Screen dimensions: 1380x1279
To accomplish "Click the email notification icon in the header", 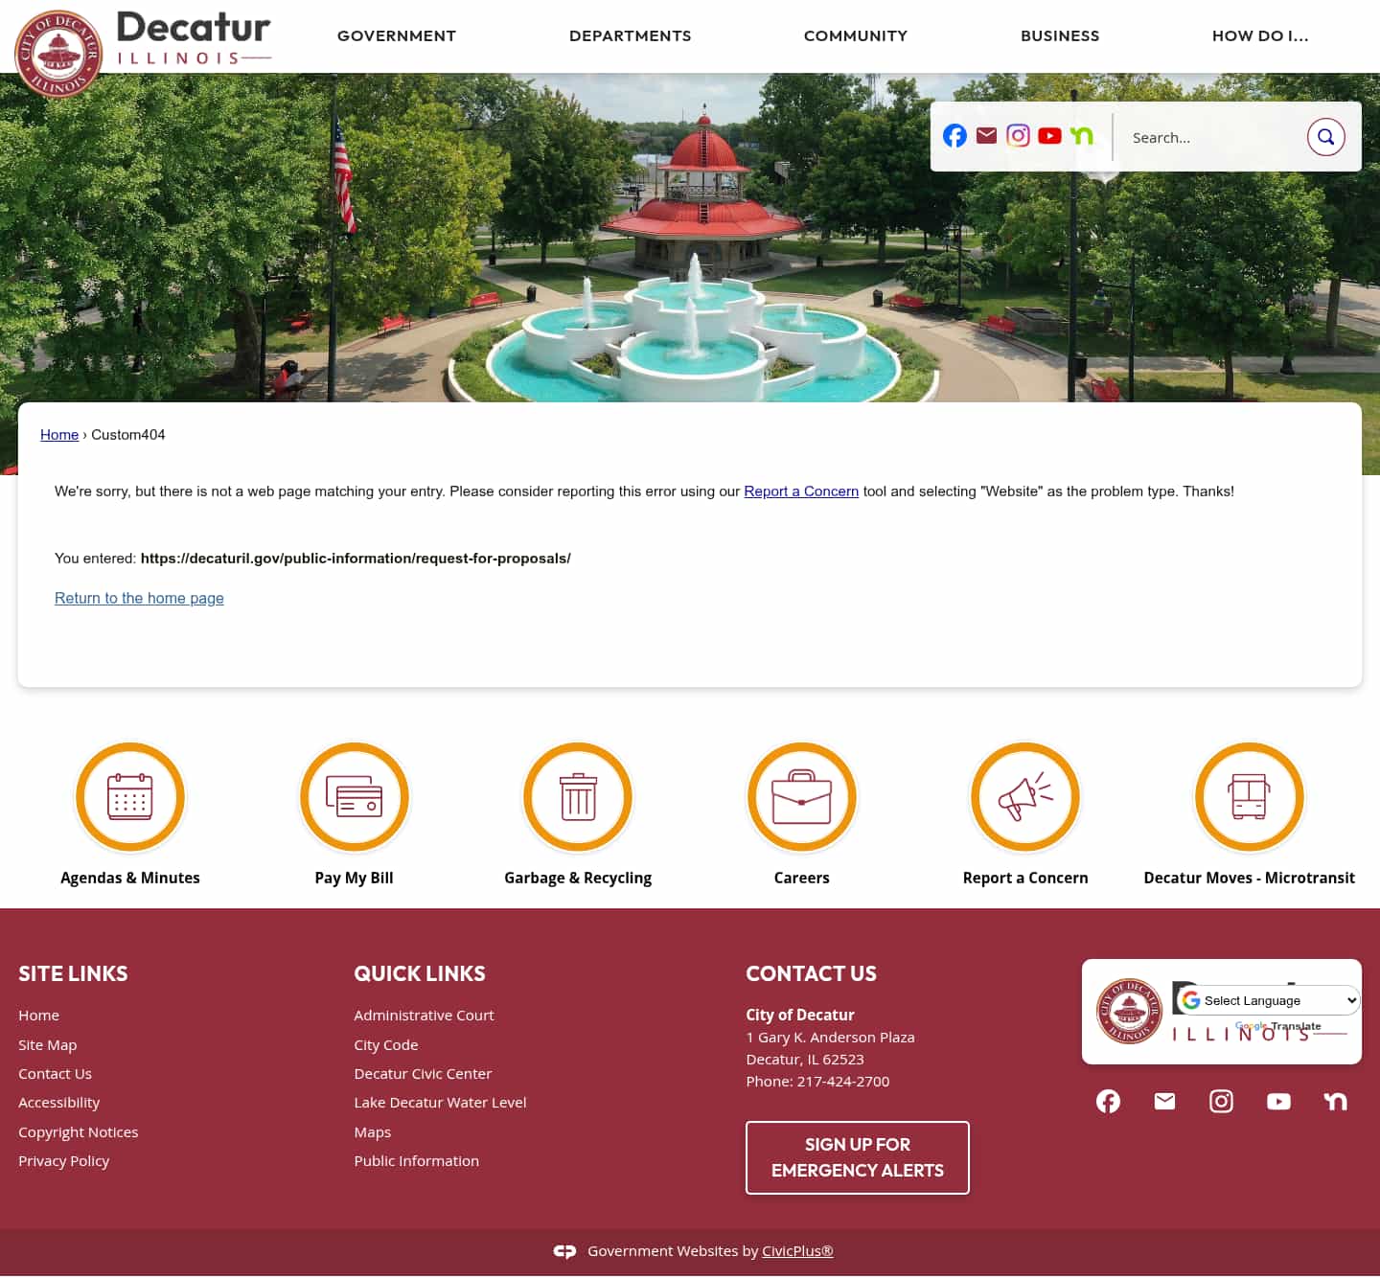I will point(986,136).
